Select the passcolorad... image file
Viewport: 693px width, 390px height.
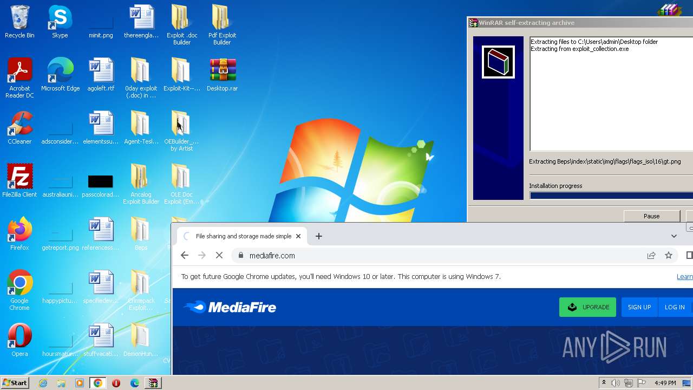(x=101, y=185)
